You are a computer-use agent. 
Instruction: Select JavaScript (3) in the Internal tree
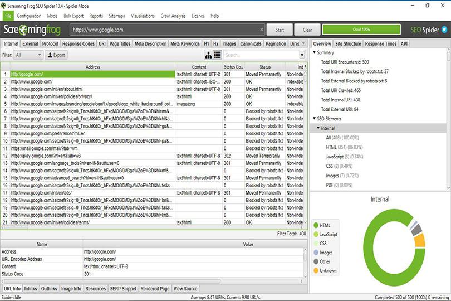[344, 157]
